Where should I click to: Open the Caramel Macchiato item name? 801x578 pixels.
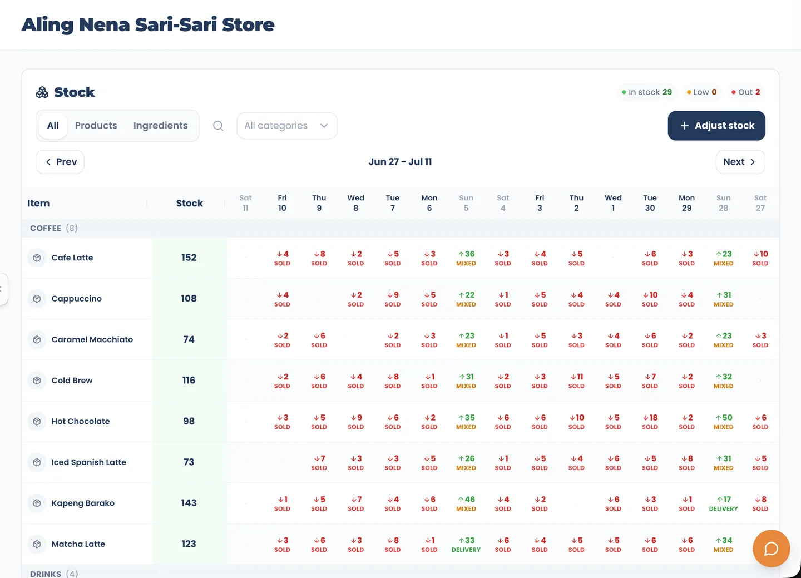coord(92,339)
